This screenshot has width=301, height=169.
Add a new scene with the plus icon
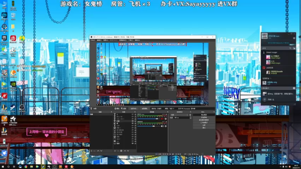click(x=91, y=151)
